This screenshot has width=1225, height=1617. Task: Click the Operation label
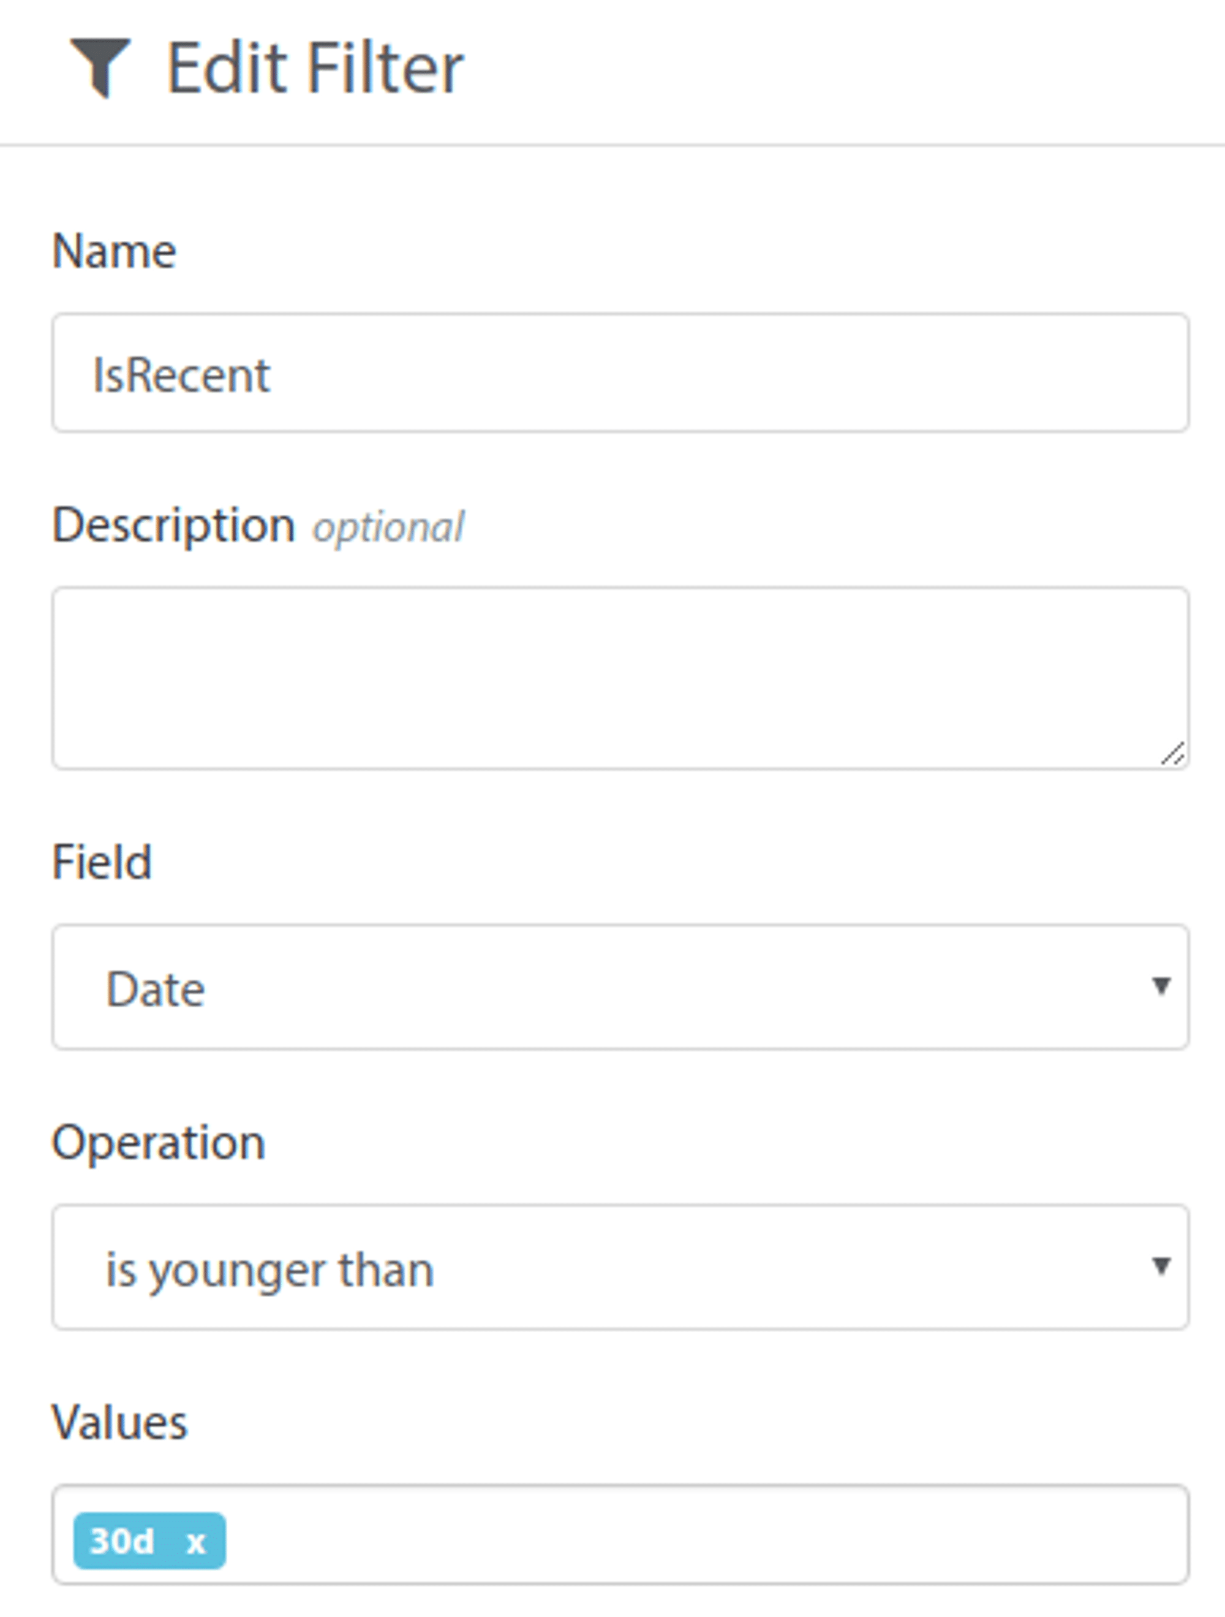pos(158,1142)
